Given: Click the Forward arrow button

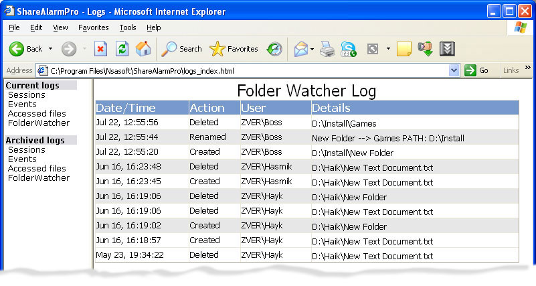Looking at the screenshot, I should [x=69, y=49].
